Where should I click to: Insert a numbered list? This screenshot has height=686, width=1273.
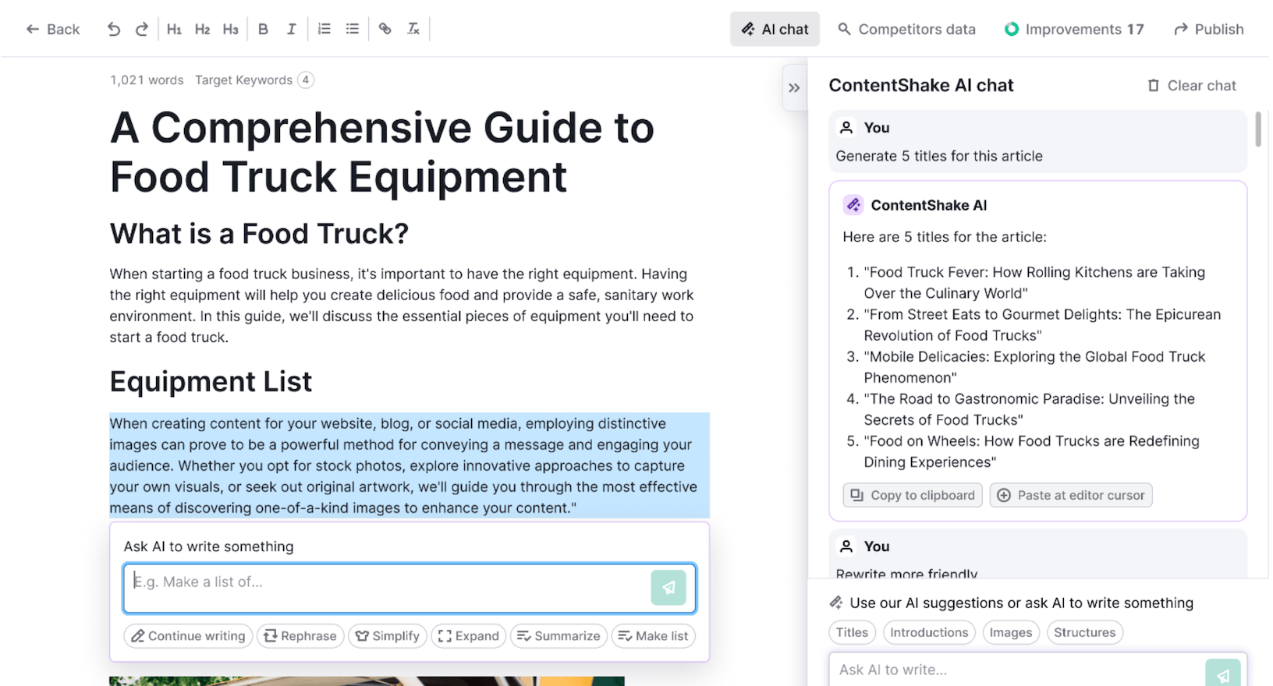point(324,29)
